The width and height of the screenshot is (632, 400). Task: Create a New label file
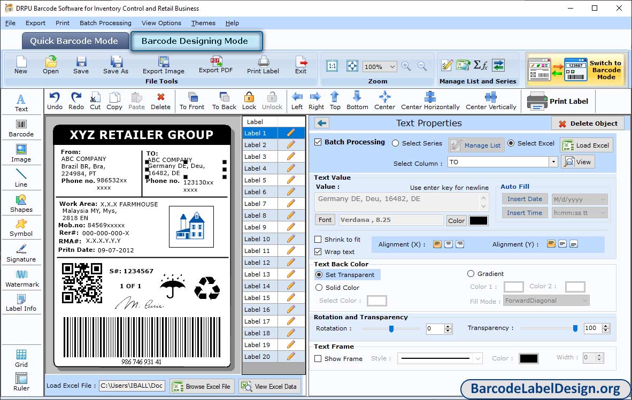click(21, 65)
